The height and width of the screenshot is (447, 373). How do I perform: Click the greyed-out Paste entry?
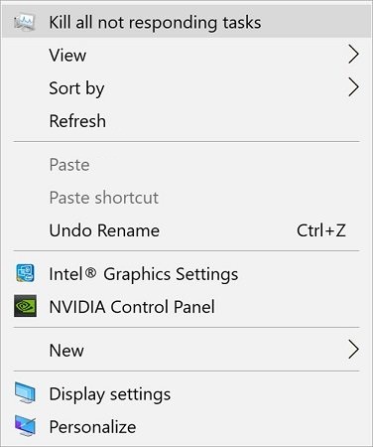186,165
